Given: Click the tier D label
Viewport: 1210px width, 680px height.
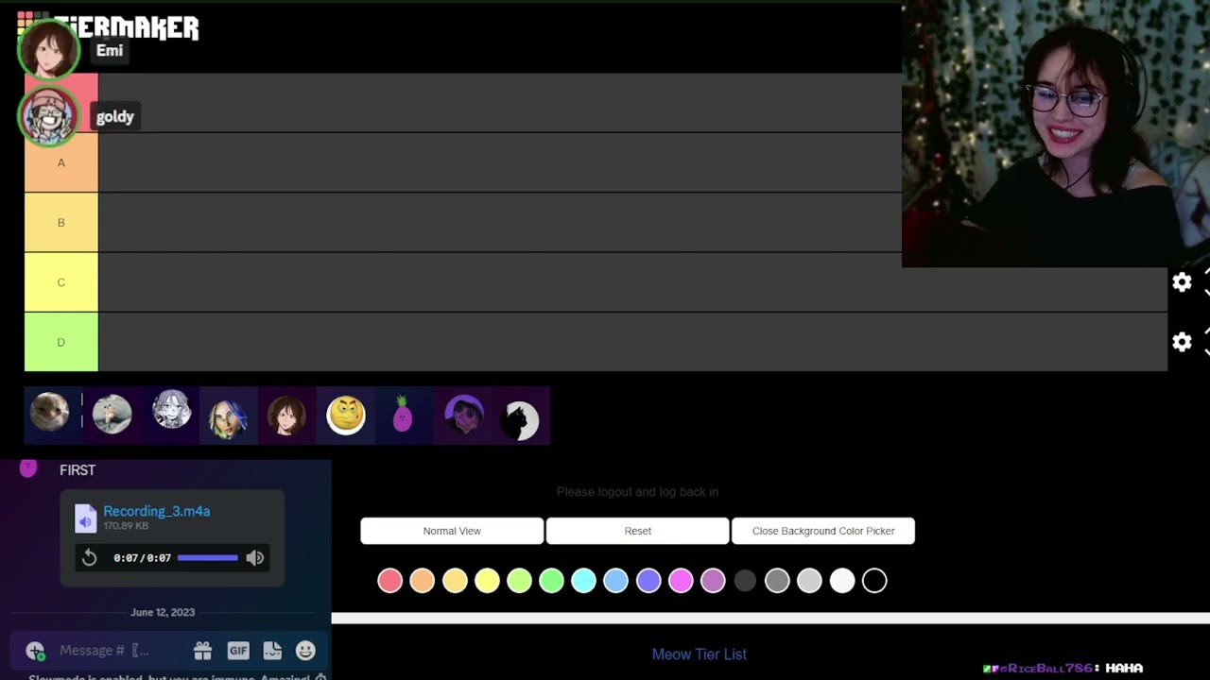Looking at the screenshot, I should pos(61,342).
